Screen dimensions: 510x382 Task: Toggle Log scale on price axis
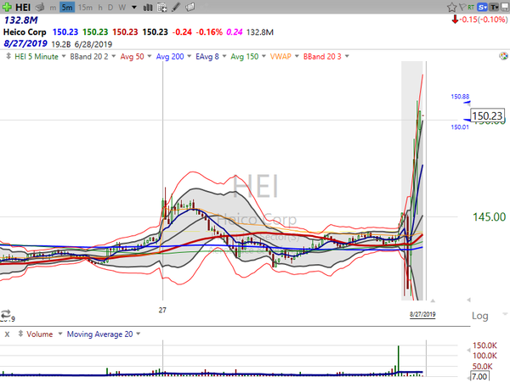[479, 316]
